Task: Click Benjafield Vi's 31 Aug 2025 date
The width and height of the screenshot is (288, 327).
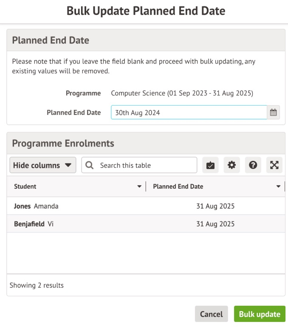Action: coord(215,224)
